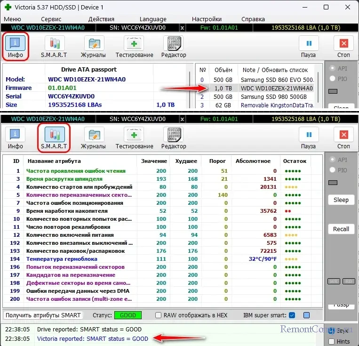Open the S.M.A.R.T tab outlined in red
This screenshot has width=359, height=346.
[54, 138]
